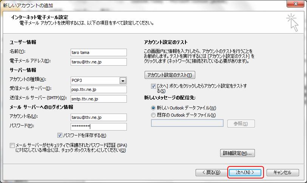Click the 参照 browse button
Image resolution: width=307 pixels, height=183 pixels.
tap(241, 123)
